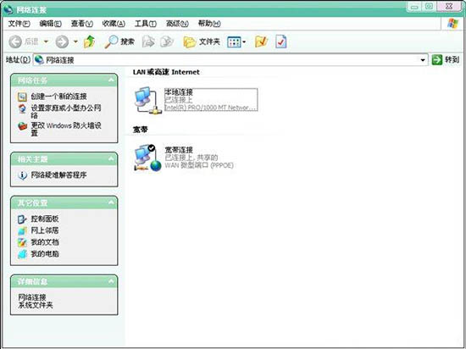The height and width of the screenshot is (349, 466).
Task: Click the home network setup icon
Action: click(x=22, y=108)
